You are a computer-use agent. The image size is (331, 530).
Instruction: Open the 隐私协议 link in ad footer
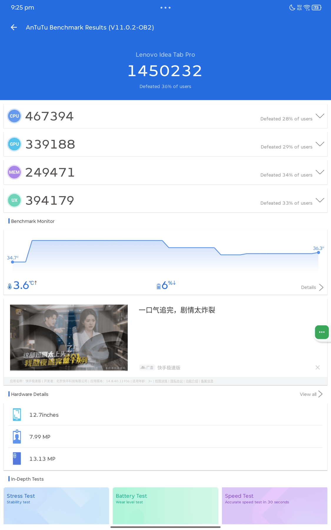pos(176,381)
